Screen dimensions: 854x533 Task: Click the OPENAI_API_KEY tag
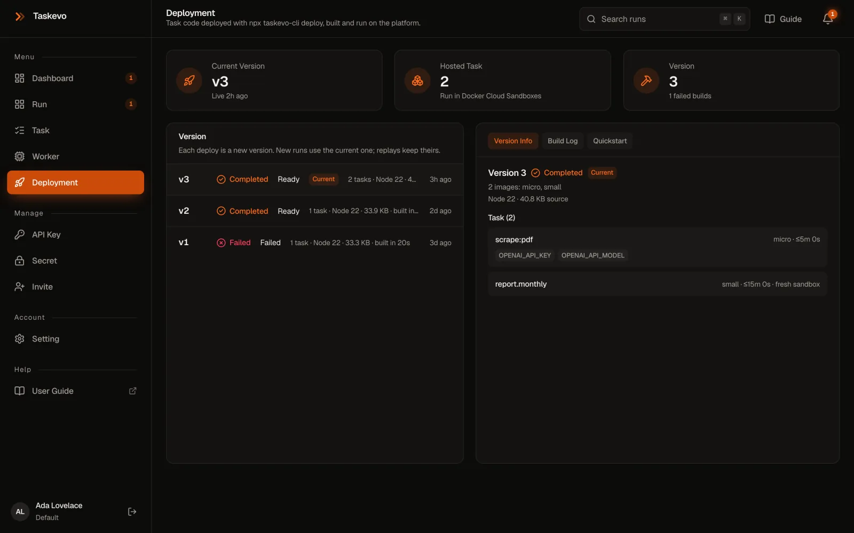tap(525, 255)
